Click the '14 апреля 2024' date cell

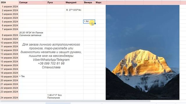(x=9, y=58)
